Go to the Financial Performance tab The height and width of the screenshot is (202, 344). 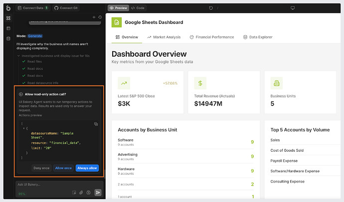pos(212,37)
